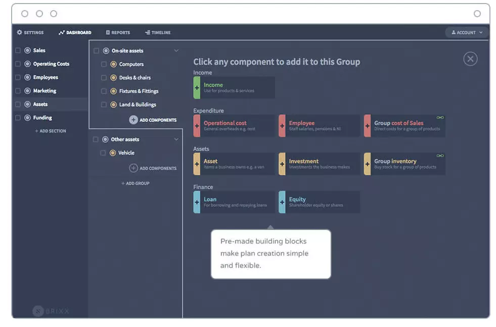Click the link icon on Group inventory

(x=440, y=156)
